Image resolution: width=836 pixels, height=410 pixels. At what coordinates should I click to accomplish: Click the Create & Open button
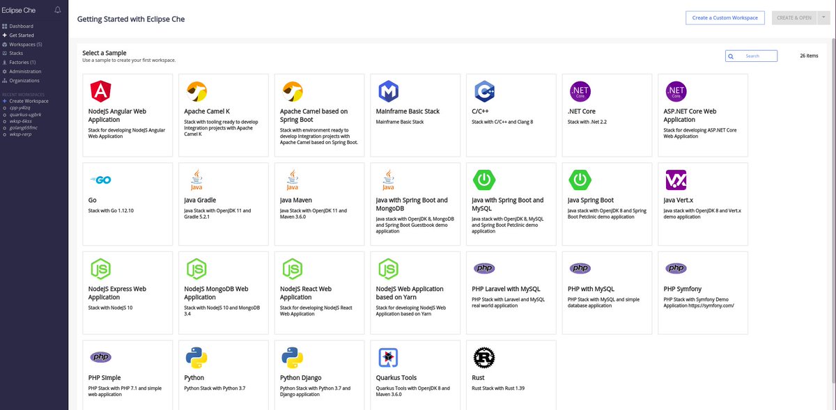[x=795, y=17]
